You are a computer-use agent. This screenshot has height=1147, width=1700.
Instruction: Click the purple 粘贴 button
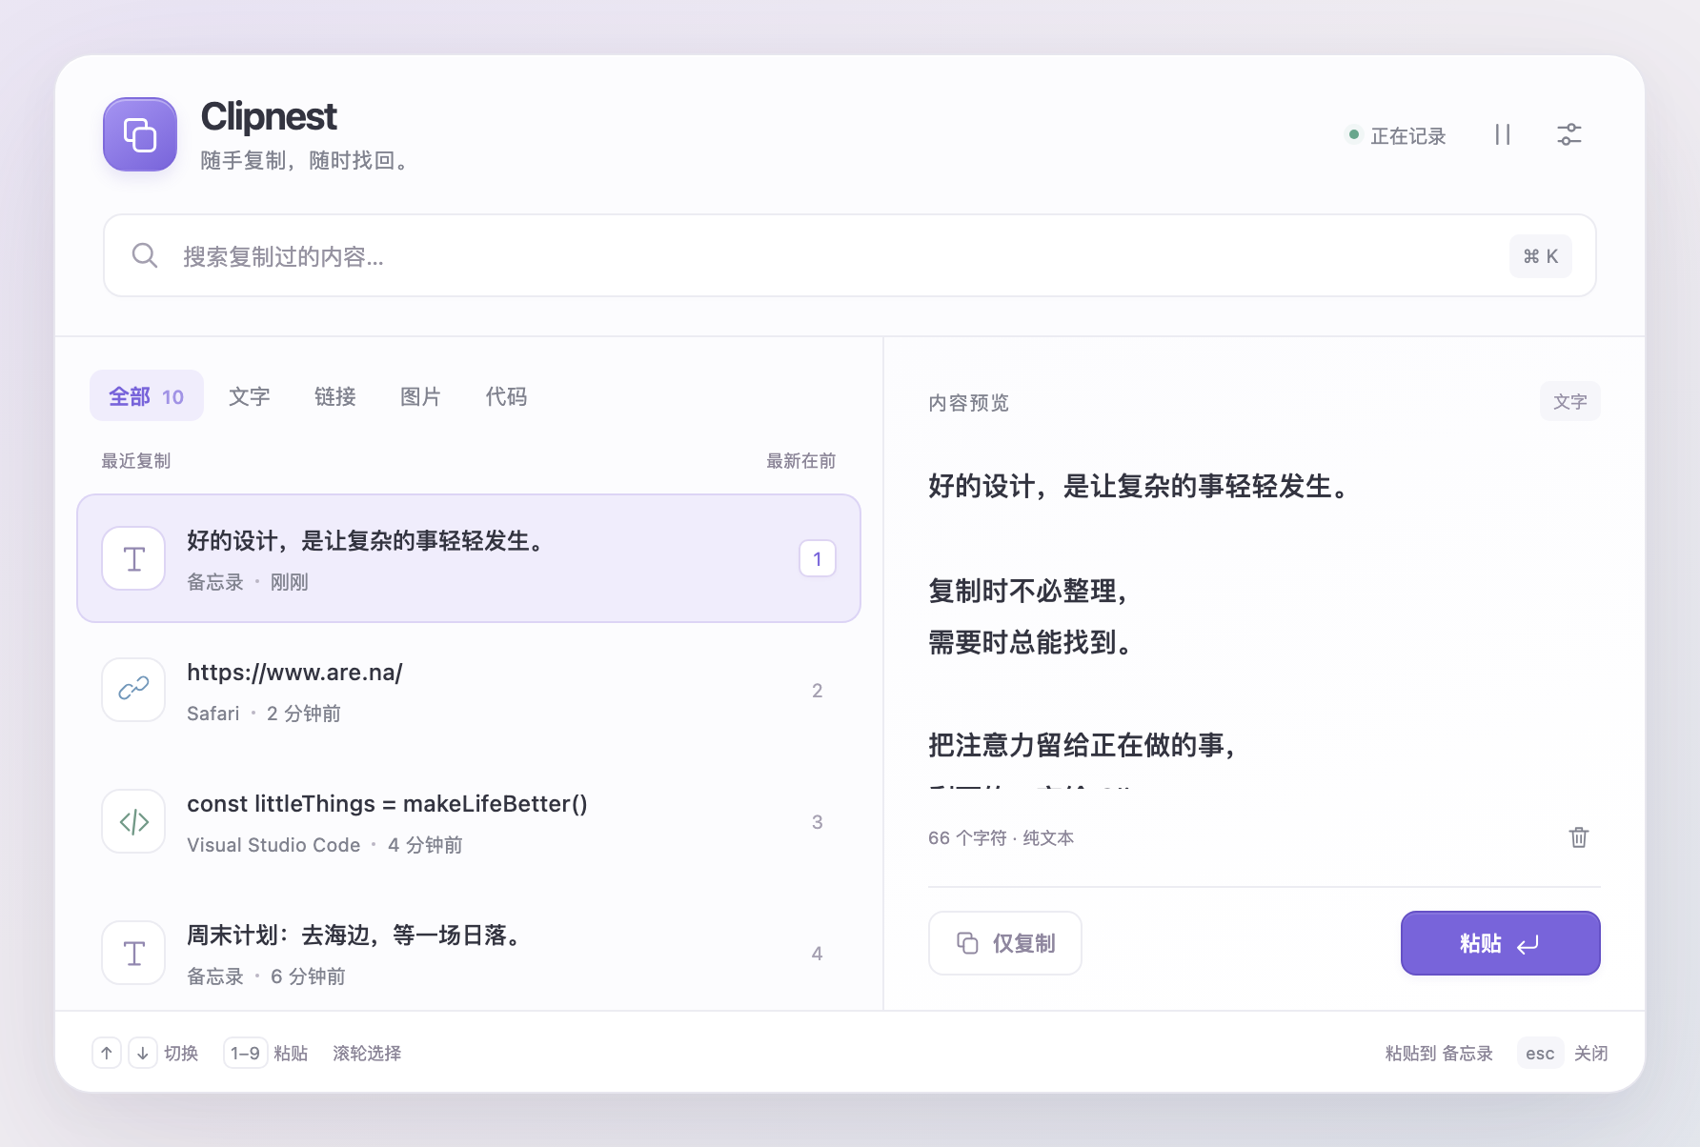tap(1501, 943)
